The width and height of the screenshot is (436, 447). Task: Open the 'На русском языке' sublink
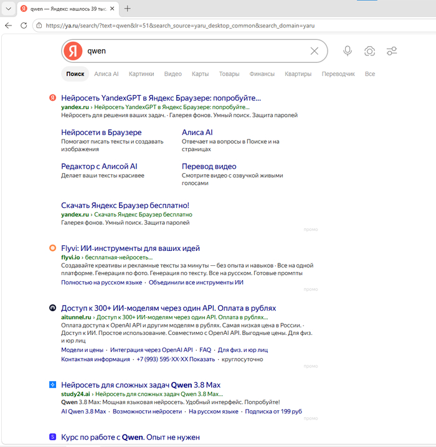pos(213,412)
